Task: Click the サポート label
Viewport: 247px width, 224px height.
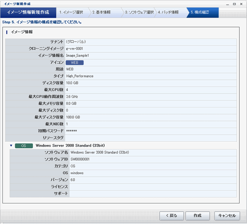Action: (61, 194)
